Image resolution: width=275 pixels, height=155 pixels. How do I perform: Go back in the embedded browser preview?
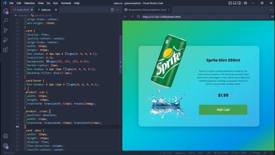click(x=125, y=16)
